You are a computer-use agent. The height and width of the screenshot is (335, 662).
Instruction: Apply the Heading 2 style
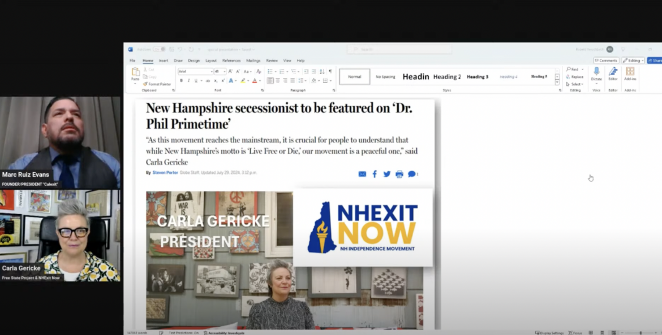point(447,77)
